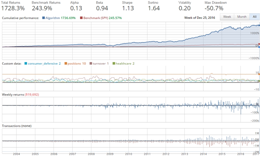Image resolution: width=260 pixels, height=156 pixels.
Task: Switch to the Week view
Action: (x=227, y=17)
